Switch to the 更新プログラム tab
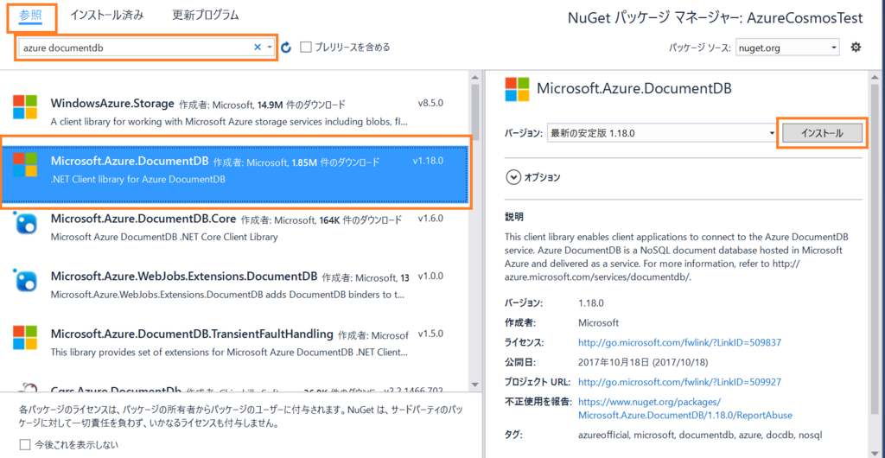The height and width of the screenshot is (458, 885). point(206,16)
